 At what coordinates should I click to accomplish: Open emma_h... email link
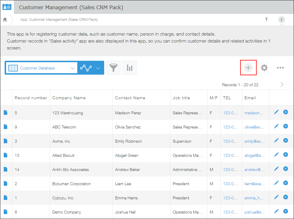pyautogui.click(x=254, y=198)
